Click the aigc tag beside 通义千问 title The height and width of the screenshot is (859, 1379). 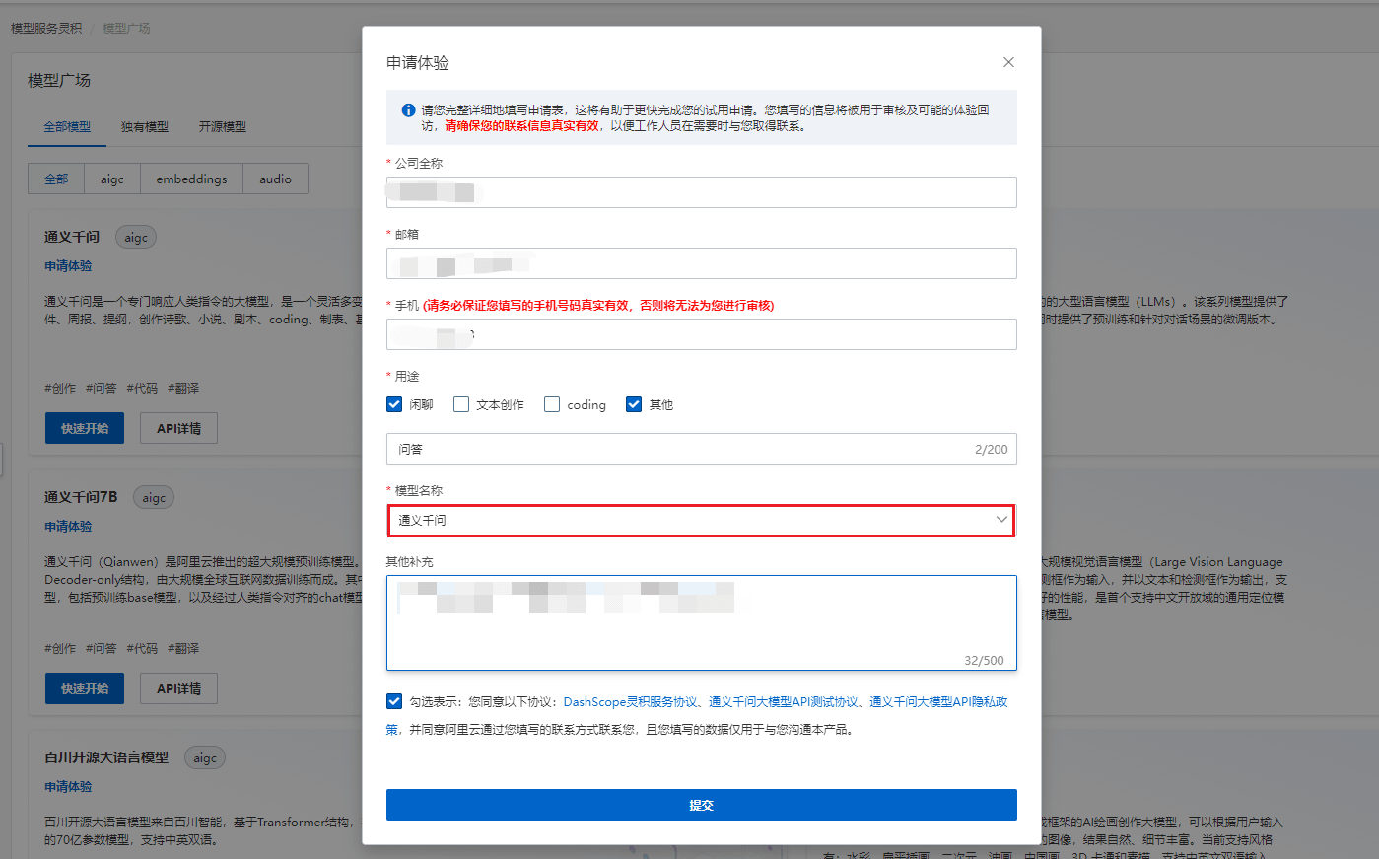(136, 237)
